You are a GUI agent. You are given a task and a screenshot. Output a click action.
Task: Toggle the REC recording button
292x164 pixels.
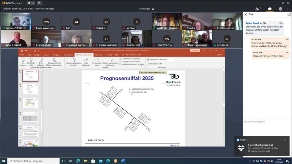(x=31, y=3)
